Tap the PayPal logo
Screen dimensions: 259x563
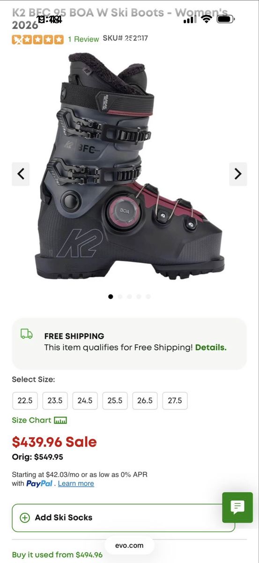click(39, 483)
